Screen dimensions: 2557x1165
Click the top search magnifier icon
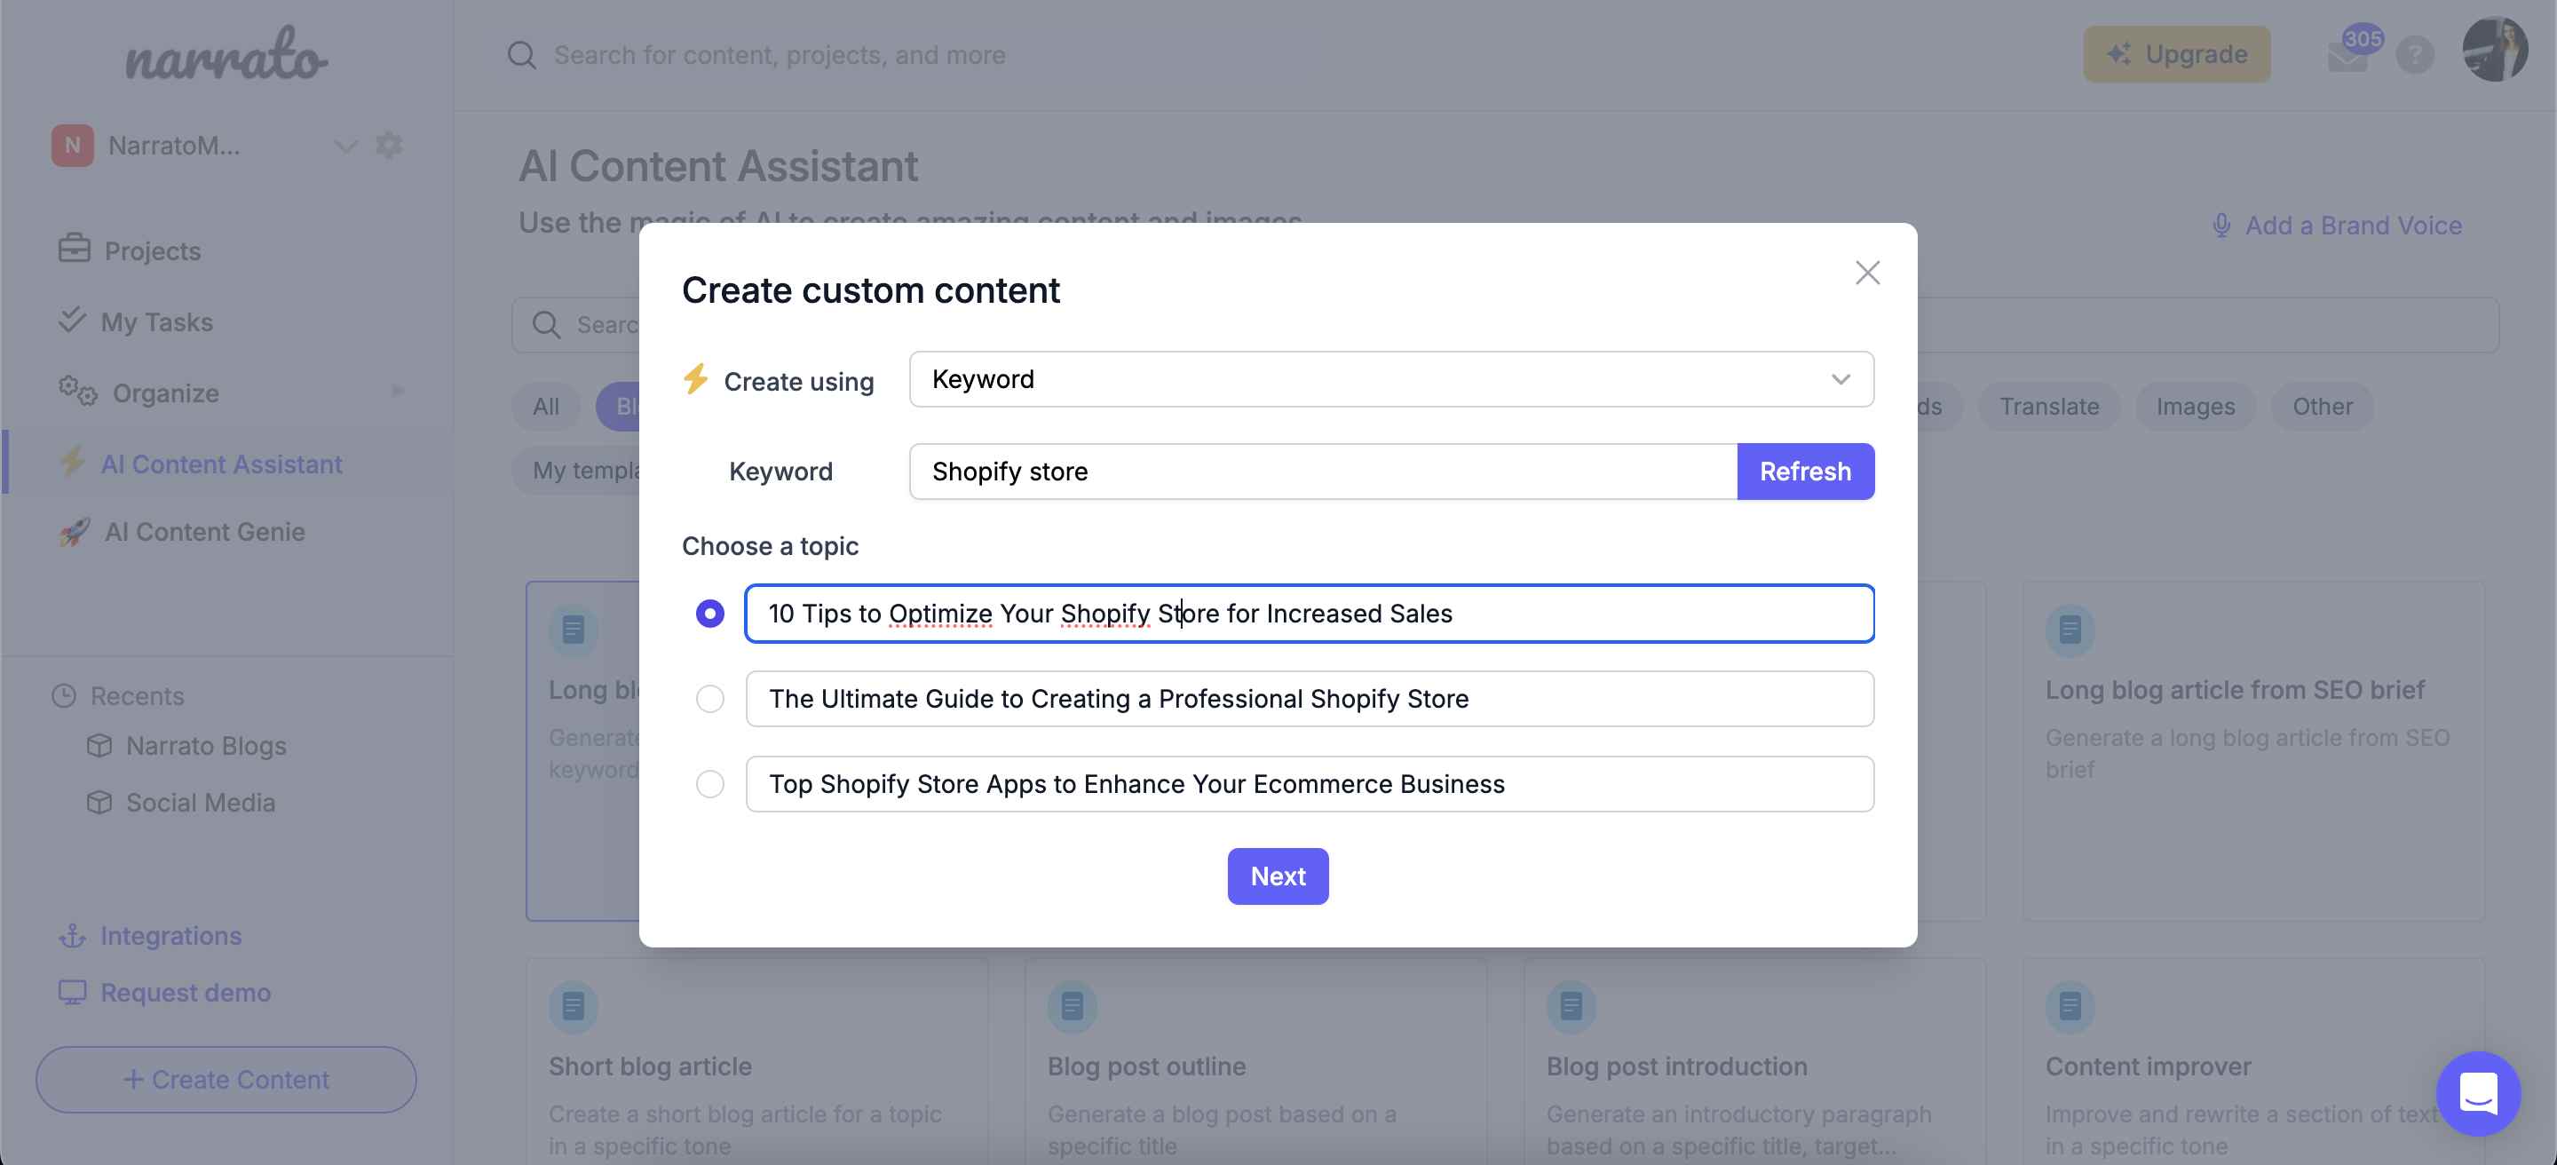(521, 54)
